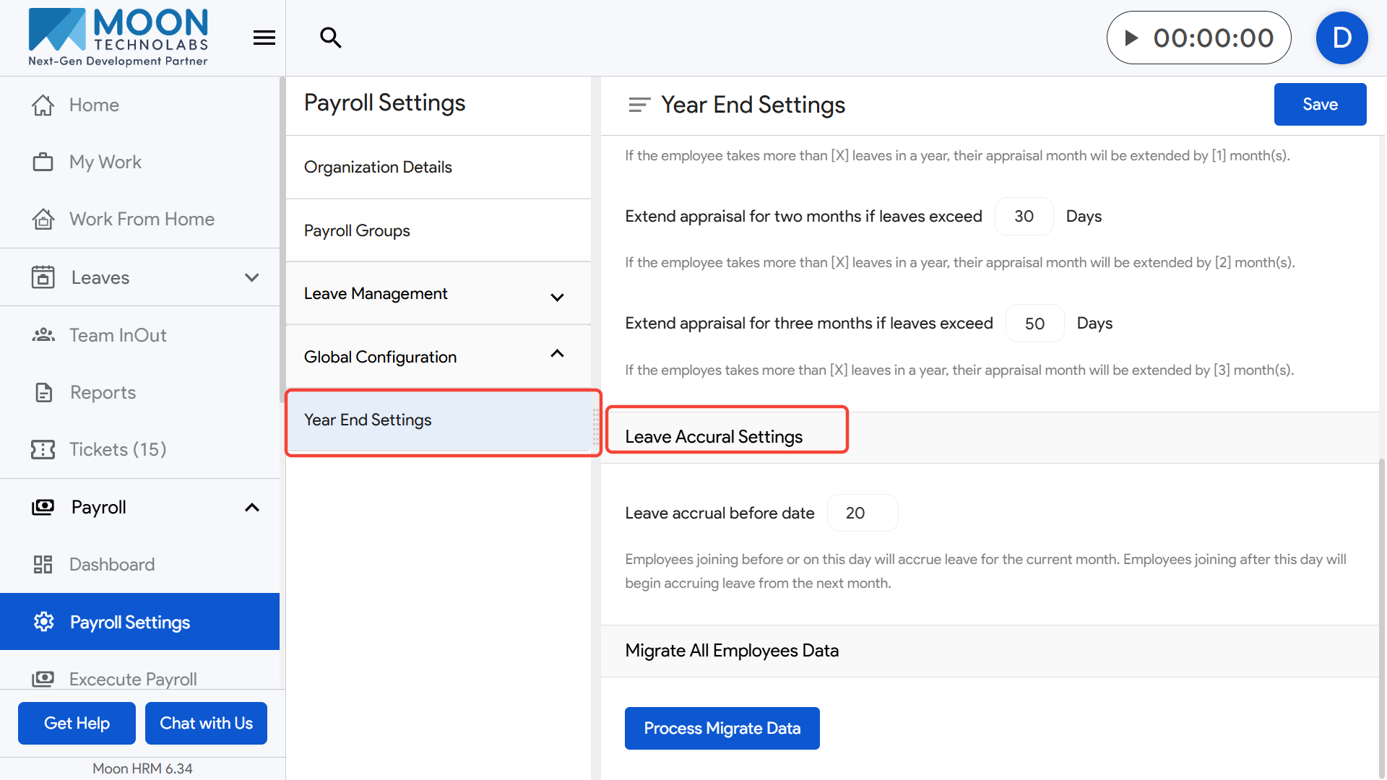1387x780 pixels.
Task: Collapse the Payroll sidebar section
Action: (x=251, y=507)
